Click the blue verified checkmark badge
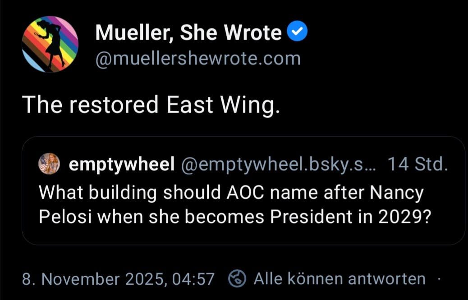 [298, 32]
